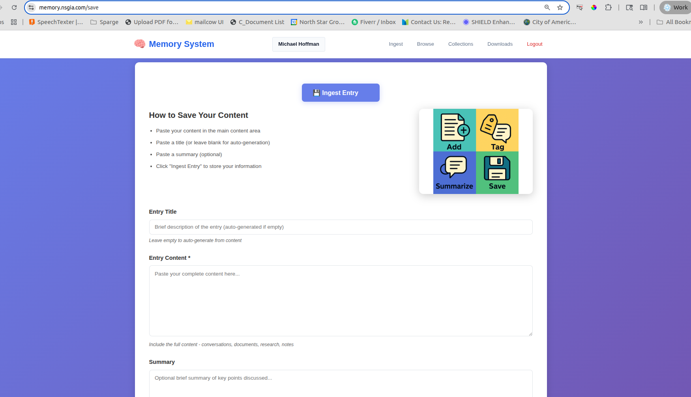Click the 'Entry Content *' field label
This screenshot has height=397, width=691.
tap(170, 258)
